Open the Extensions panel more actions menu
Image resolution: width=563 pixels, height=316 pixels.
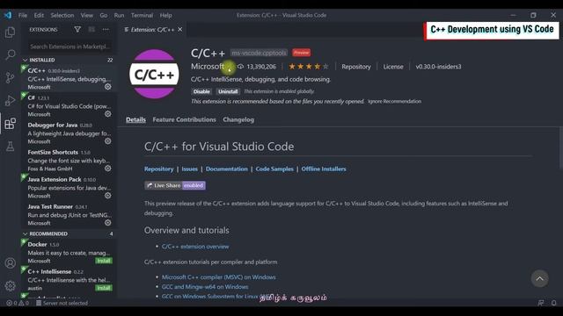tap(106, 29)
